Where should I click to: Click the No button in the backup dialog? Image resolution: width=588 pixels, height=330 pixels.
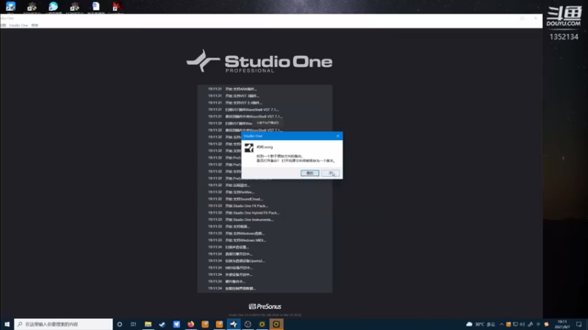coord(330,173)
